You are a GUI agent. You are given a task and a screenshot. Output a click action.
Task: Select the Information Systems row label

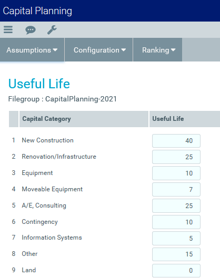(x=52, y=238)
